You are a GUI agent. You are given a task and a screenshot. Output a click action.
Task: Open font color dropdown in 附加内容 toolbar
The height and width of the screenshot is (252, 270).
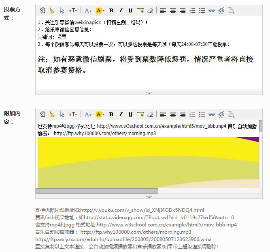pyautogui.click(x=88, y=114)
